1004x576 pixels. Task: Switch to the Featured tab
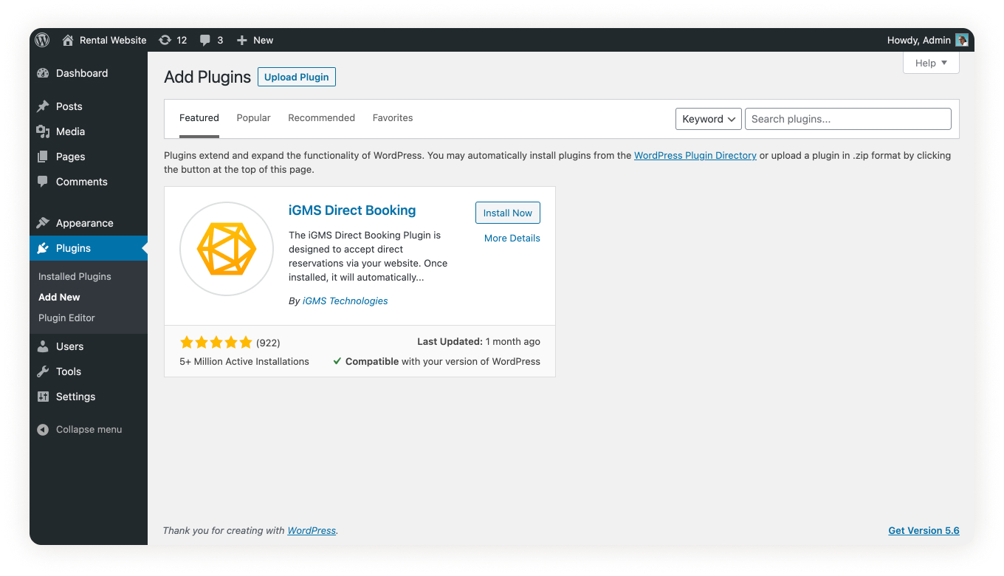[199, 118]
